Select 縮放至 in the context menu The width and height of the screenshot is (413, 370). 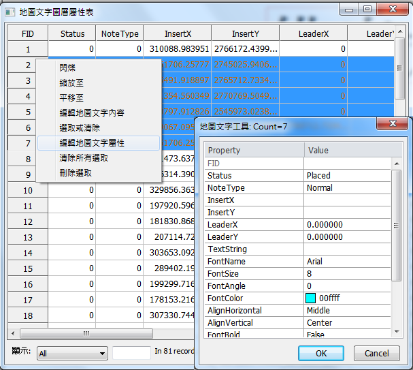[x=71, y=82]
